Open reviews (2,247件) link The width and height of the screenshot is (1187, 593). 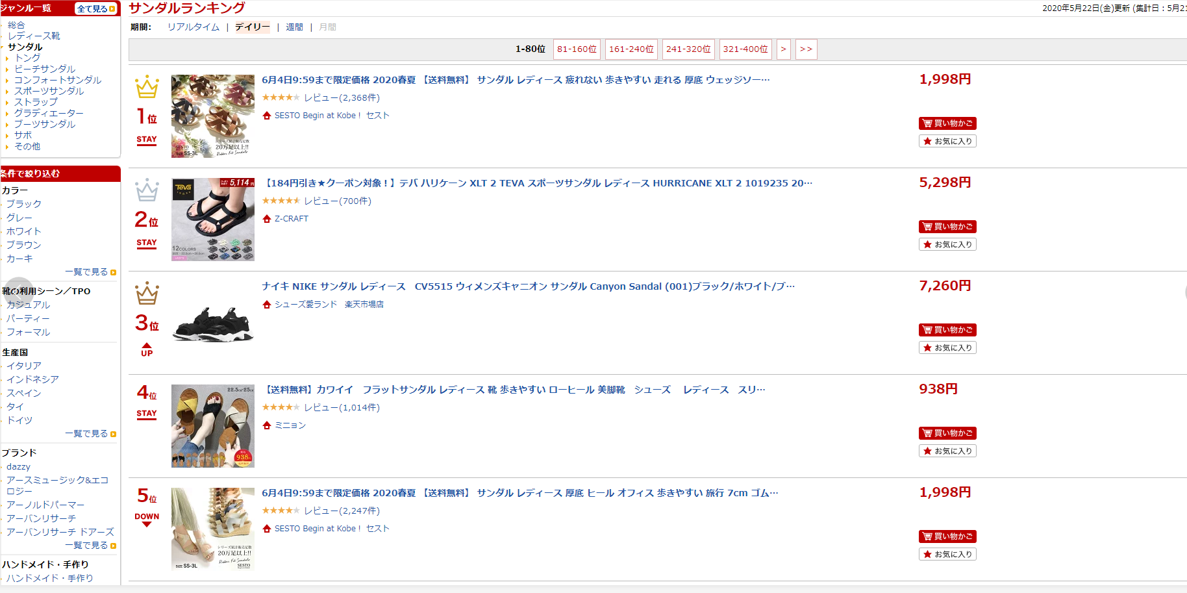(342, 511)
